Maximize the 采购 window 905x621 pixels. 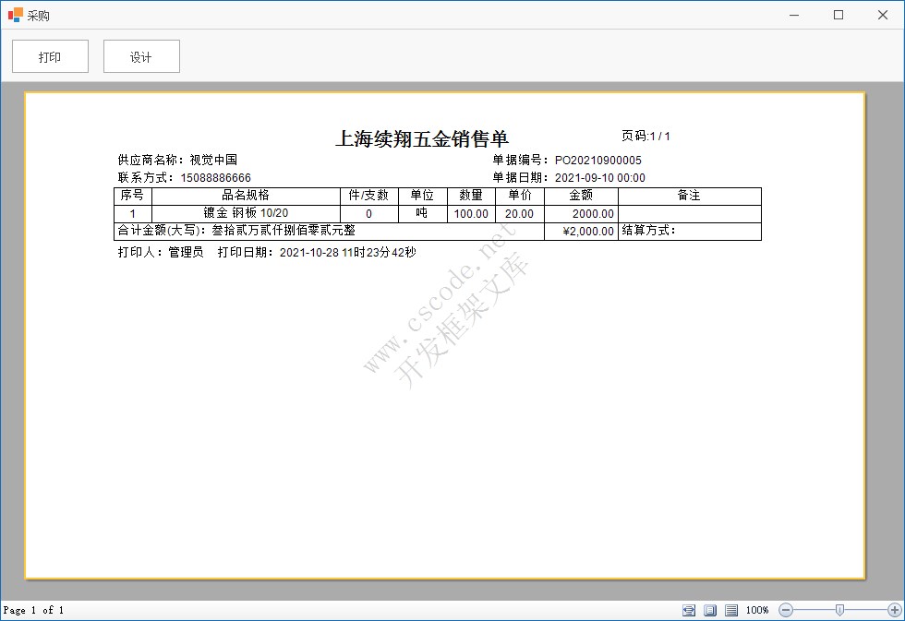tap(839, 15)
